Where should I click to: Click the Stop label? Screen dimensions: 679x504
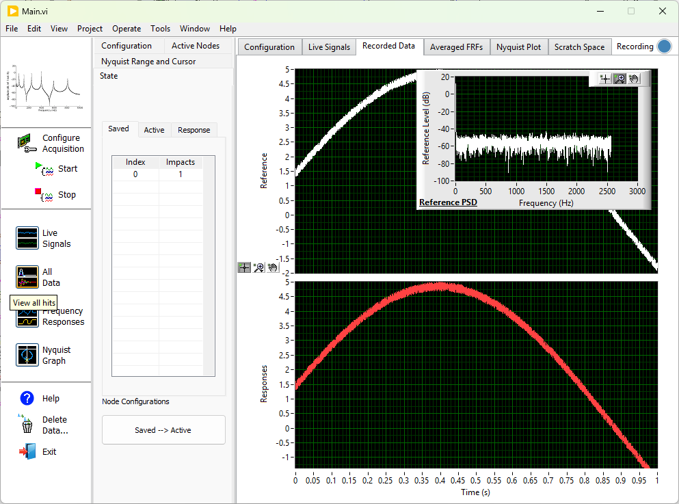(67, 195)
